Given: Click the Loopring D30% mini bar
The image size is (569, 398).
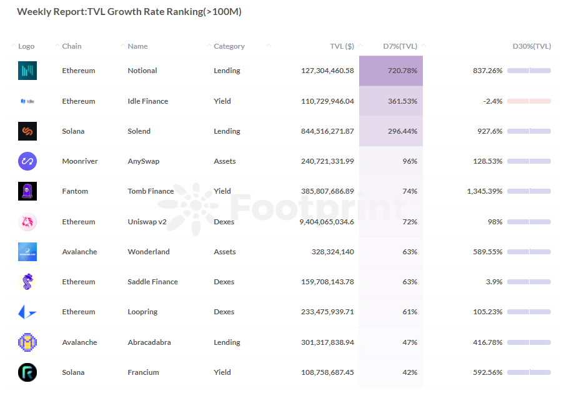Looking at the screenshot, I should (x=529, y=312).
